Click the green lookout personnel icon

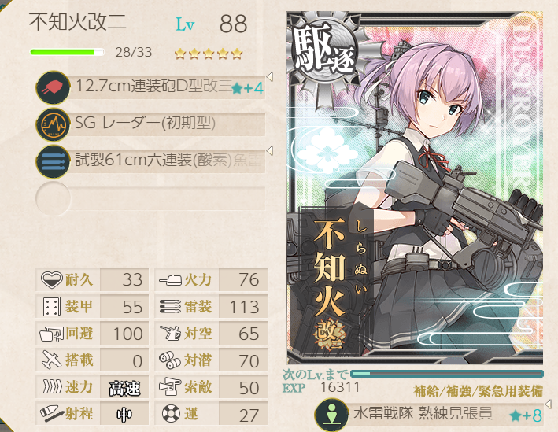tap(332, 415)
